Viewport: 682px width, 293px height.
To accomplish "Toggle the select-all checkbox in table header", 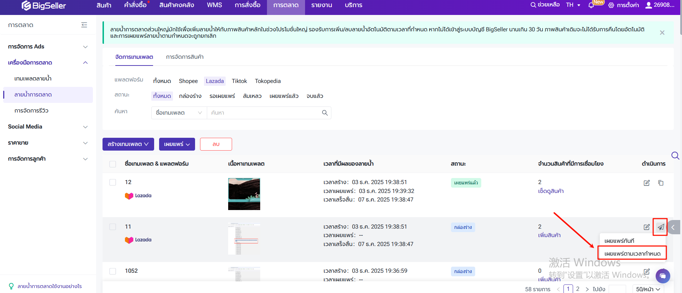I will 113,164.
